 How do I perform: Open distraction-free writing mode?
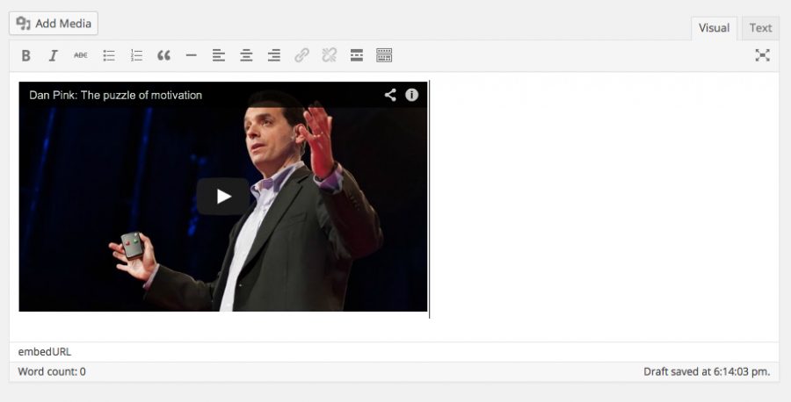point(762,55)
